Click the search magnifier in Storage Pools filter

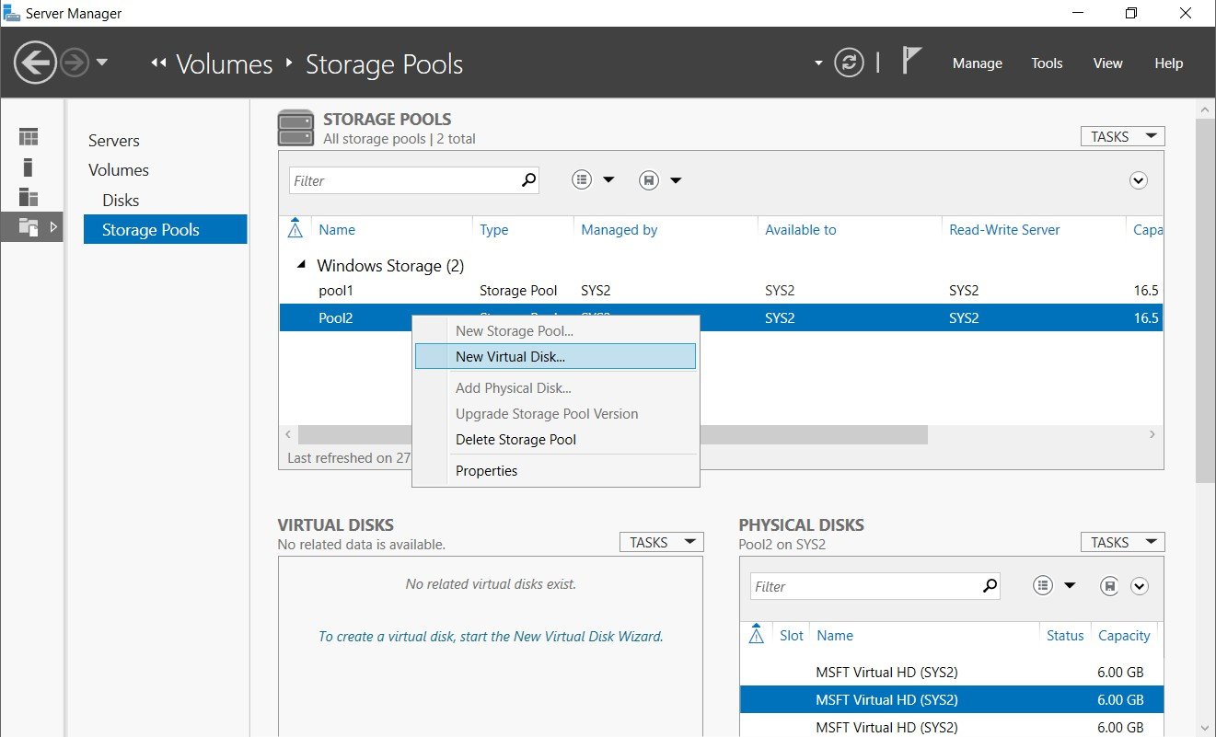click(x=528, y=180)
